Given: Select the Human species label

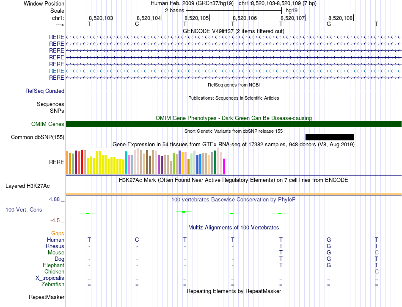Looking at the screenshot, I should (55, 240).
